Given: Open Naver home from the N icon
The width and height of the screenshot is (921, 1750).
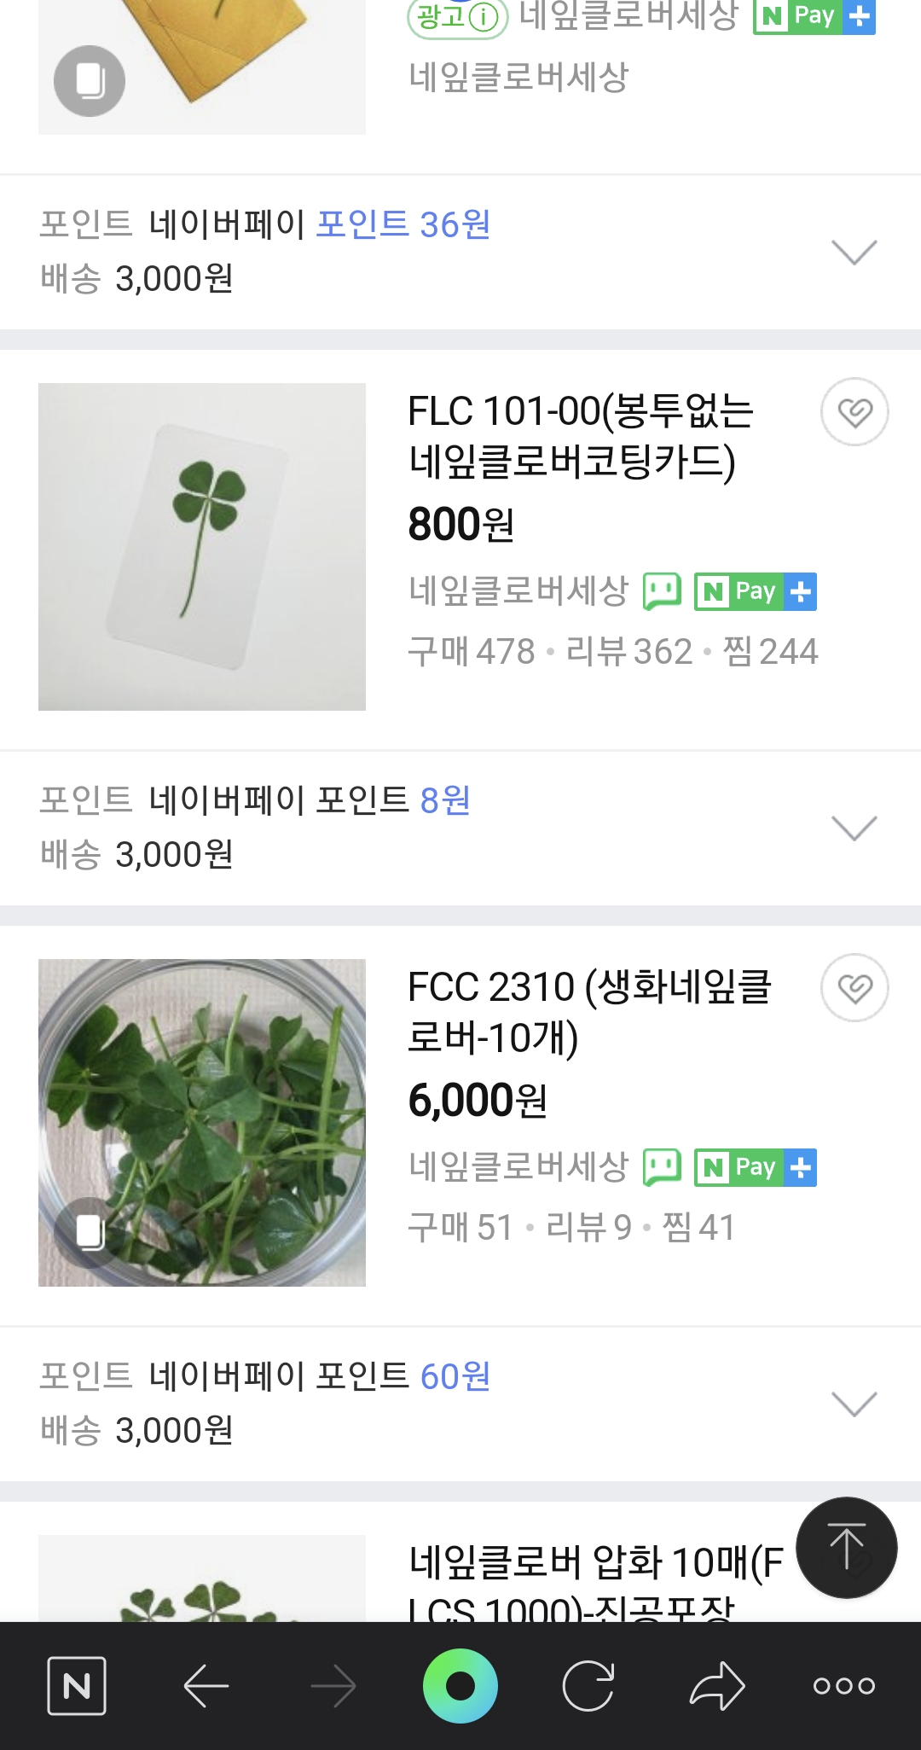Looking at the screenshot, I should (77, 1686).
